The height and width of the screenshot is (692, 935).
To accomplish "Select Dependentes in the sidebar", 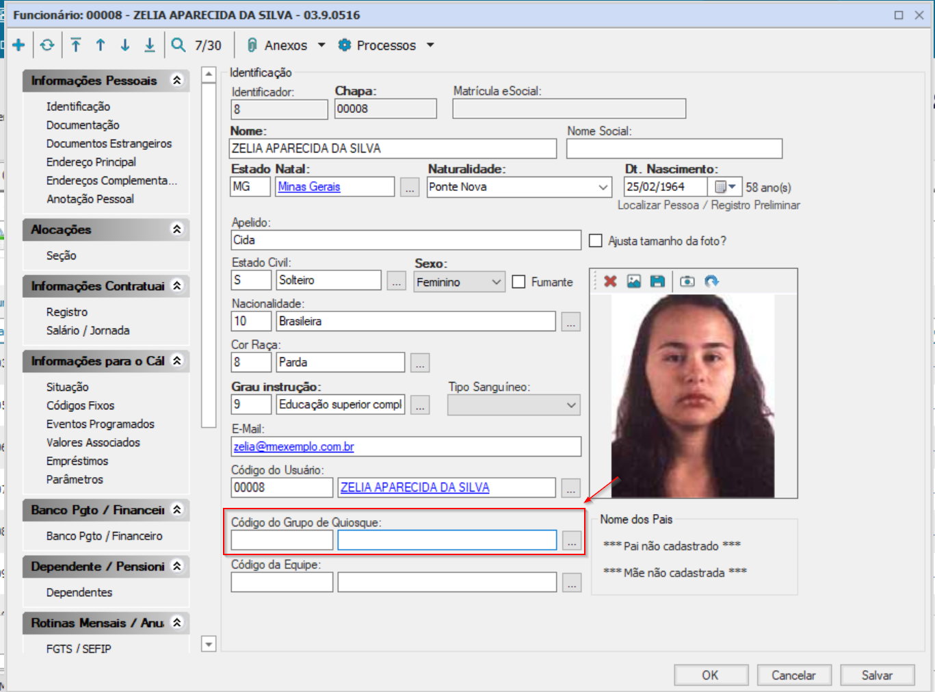I will coord(79,593).
